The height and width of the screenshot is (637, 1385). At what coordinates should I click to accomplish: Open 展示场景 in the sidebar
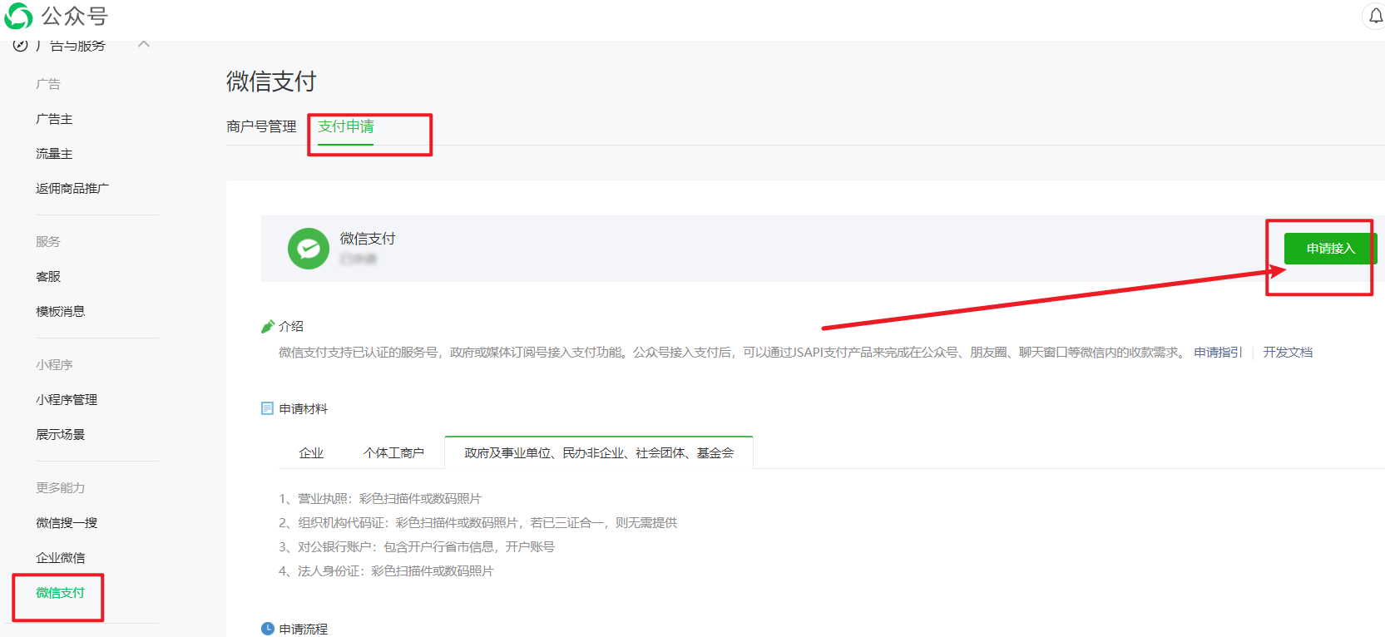coord(60,435)
